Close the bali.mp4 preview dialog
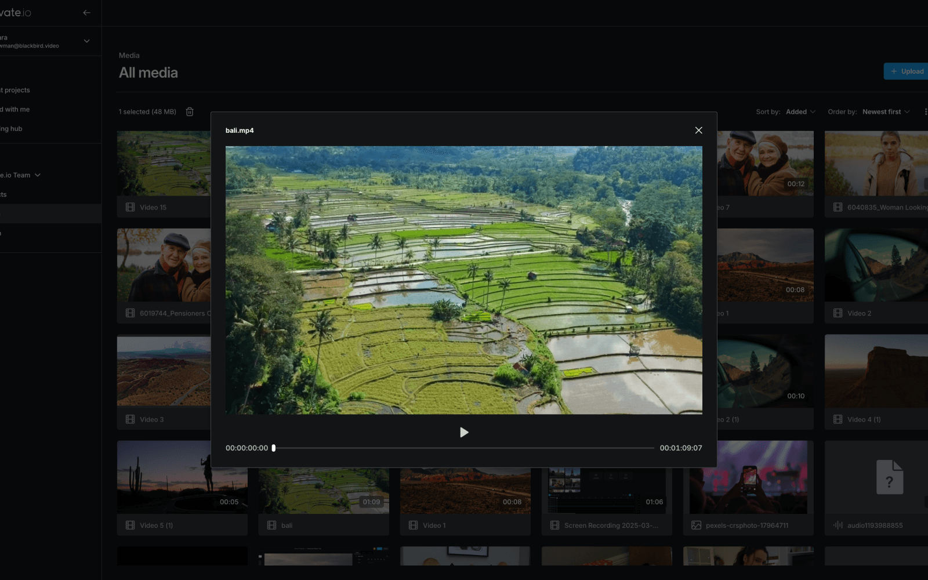The width and height of the screenshot is (928, 580). pos(699,130)
